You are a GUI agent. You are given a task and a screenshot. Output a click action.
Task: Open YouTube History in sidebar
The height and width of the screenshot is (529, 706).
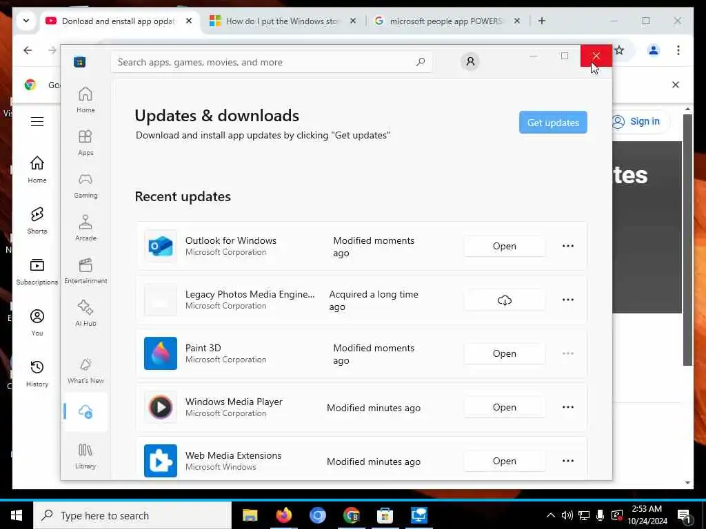click(x=37, y=373)
